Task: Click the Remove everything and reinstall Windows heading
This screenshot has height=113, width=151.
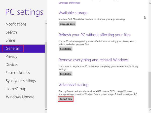Action: pyautogui.click(x=93, y=60)
